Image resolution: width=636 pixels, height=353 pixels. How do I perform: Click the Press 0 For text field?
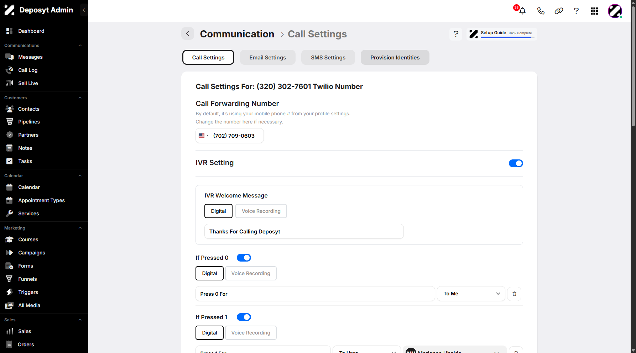pos(315,294)
